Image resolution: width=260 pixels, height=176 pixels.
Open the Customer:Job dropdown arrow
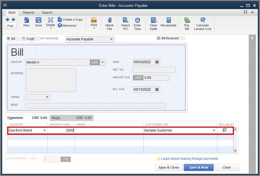214,130
